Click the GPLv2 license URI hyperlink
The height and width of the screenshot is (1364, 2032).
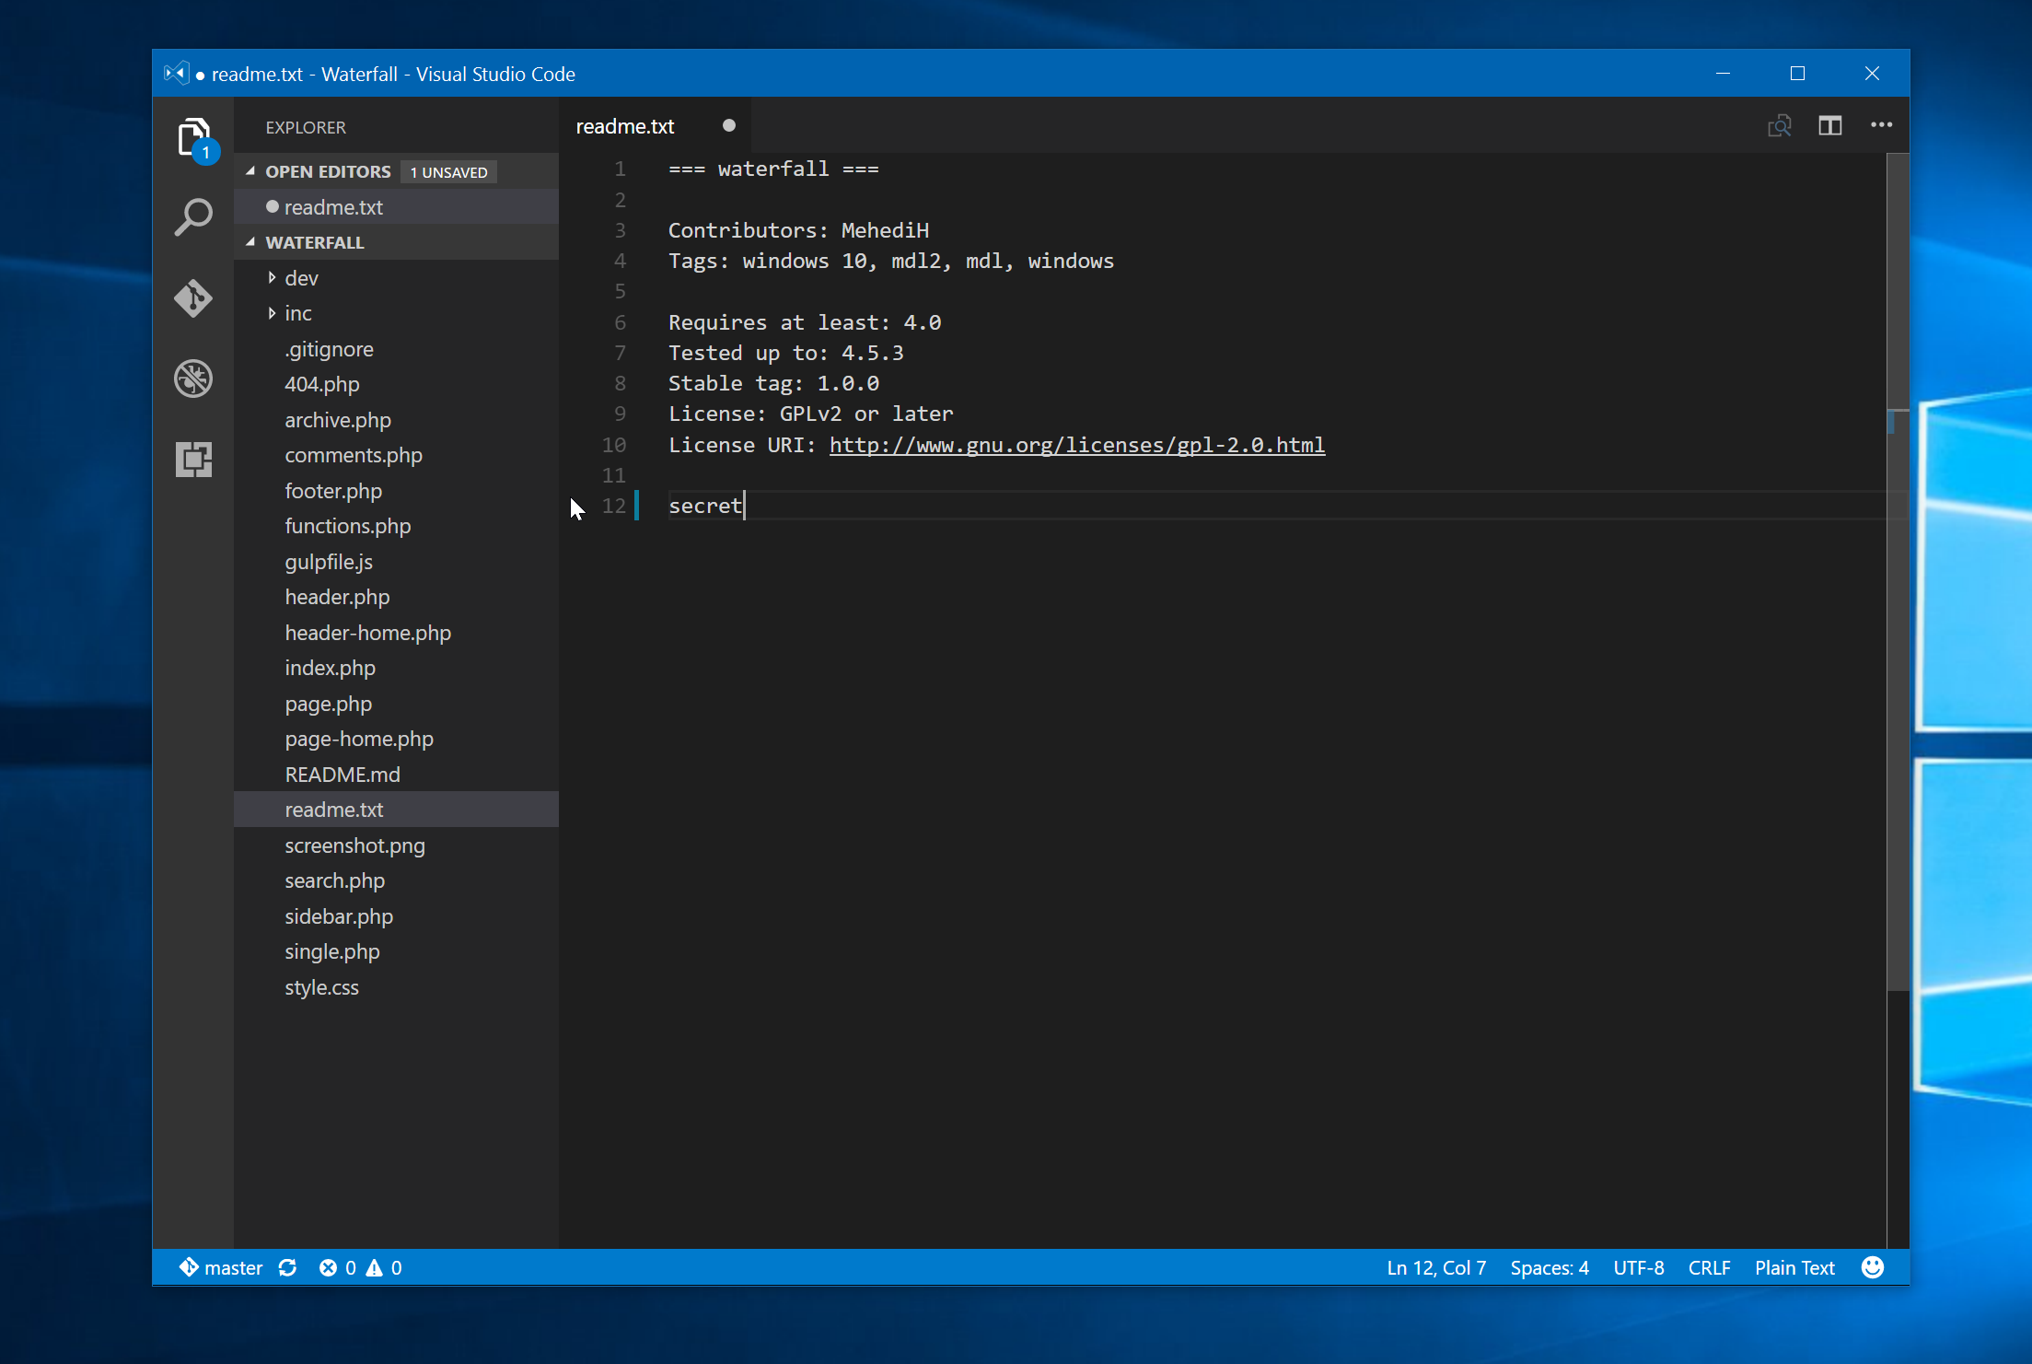click(x=1076, y=443)
